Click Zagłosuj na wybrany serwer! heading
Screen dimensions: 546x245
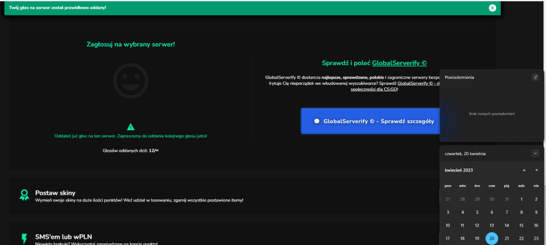coord(130,45)
